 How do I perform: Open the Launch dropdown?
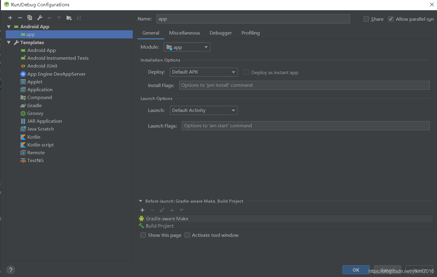point(233,110)
